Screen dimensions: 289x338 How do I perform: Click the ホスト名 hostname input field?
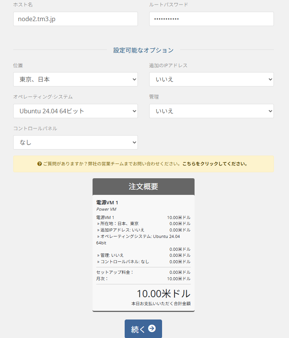pos(76,19)
